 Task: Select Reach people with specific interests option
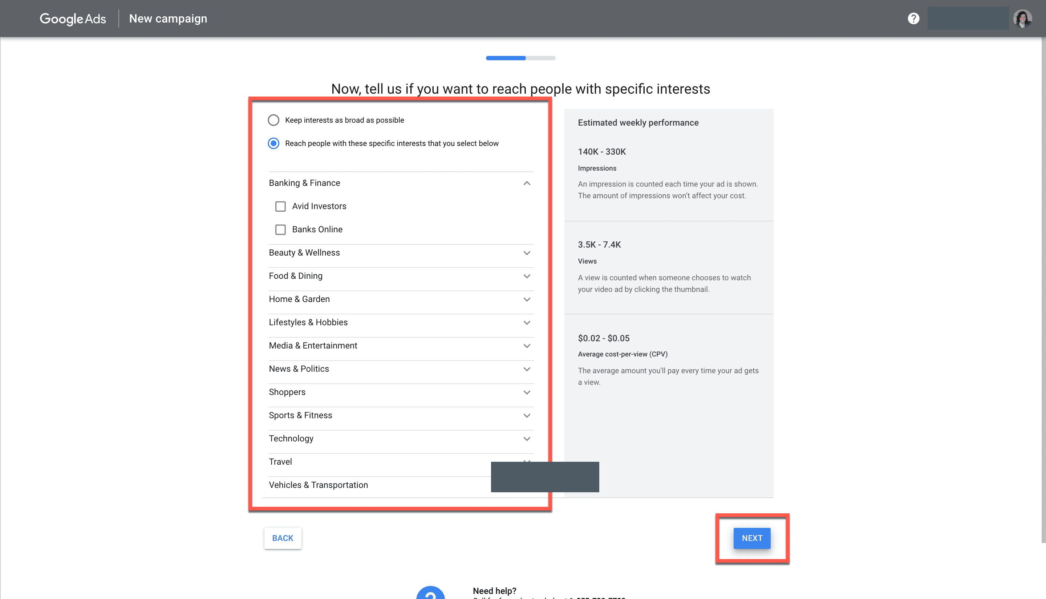click(x=273, y=143)
